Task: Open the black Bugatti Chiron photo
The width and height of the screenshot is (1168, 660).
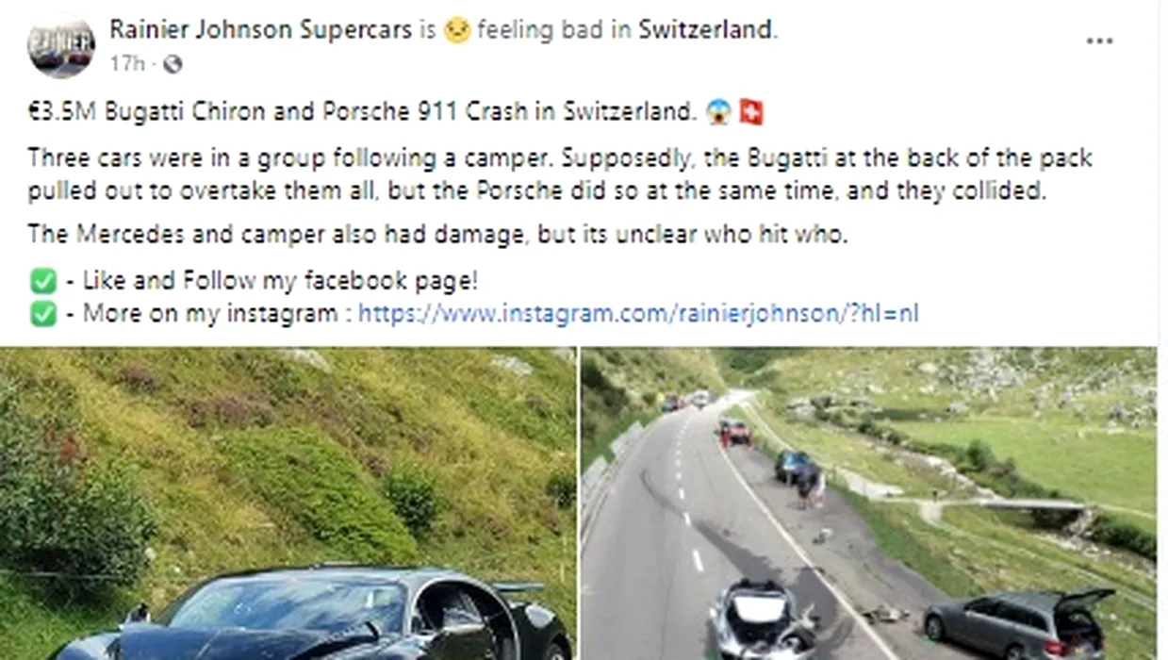Action: [x=288, y=503]
